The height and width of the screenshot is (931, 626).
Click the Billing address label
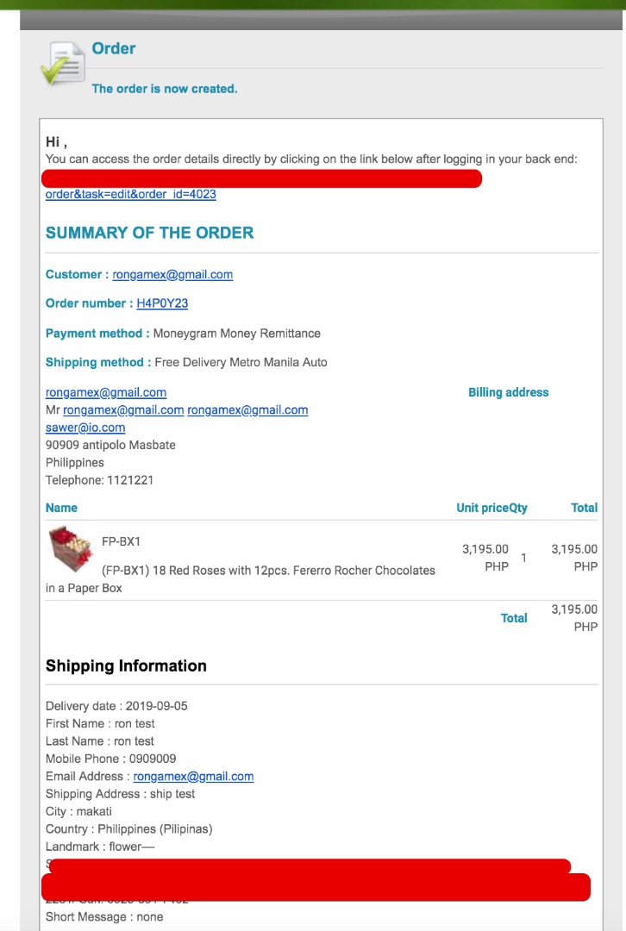pos(508,392)
